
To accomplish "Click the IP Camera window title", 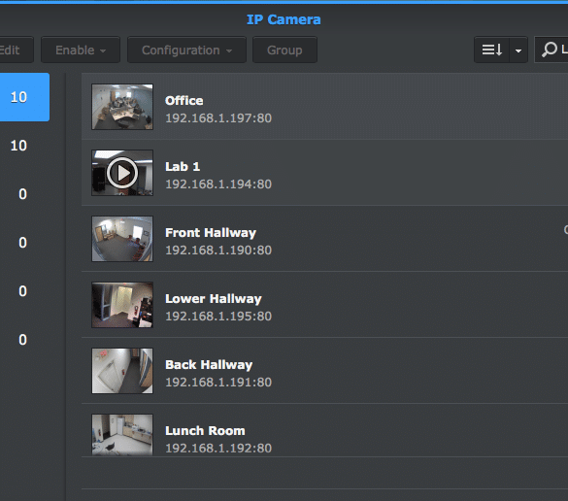I will 284,19.
